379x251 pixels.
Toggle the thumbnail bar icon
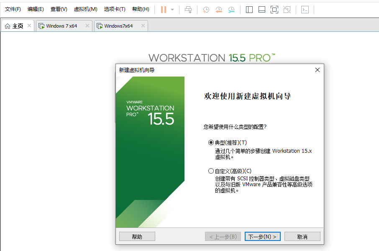(262, 10)
